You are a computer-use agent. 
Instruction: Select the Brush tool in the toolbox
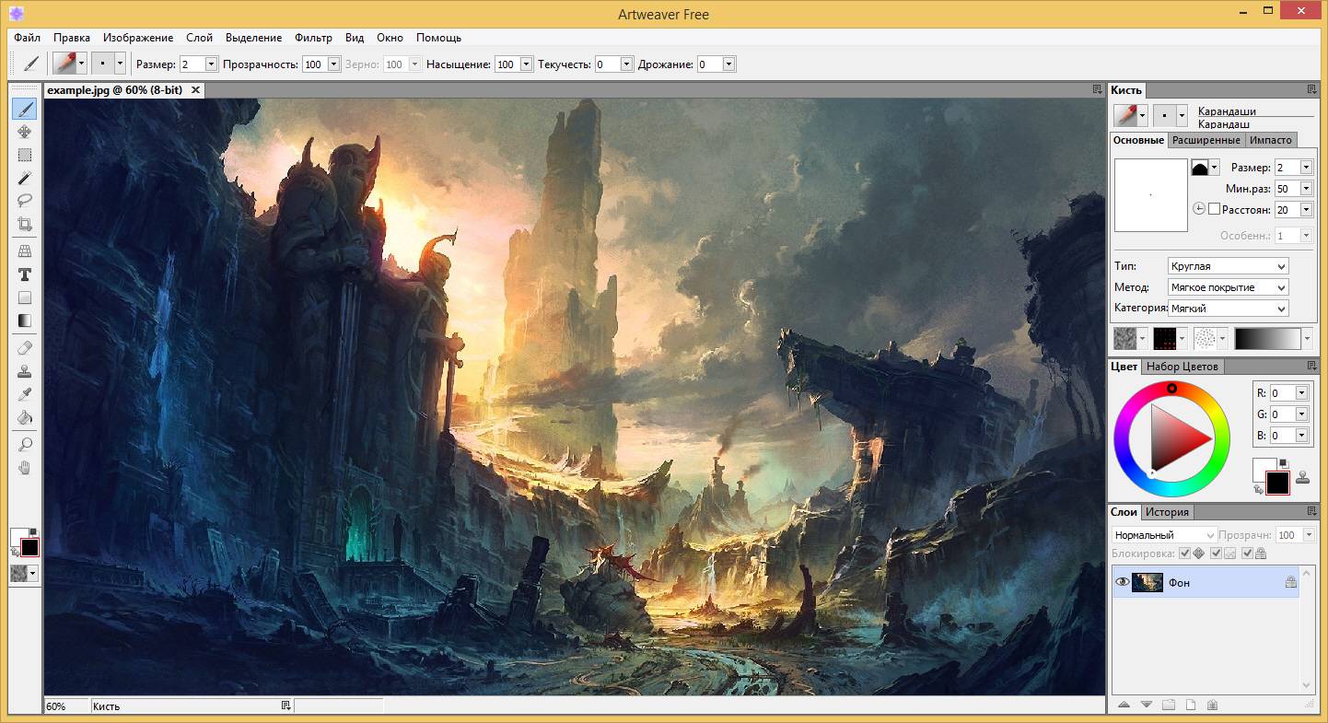pyautogui.click(x=25, y=110)
